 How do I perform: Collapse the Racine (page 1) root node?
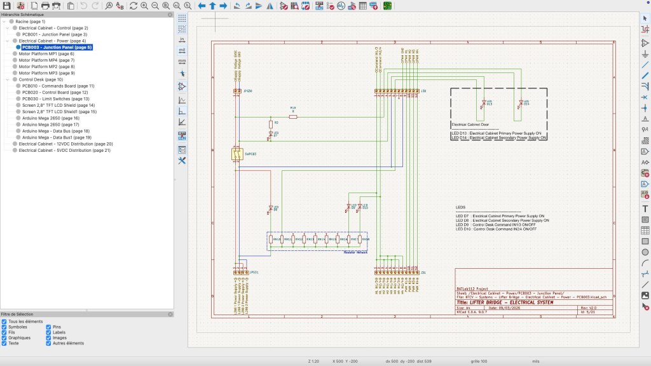4,21
